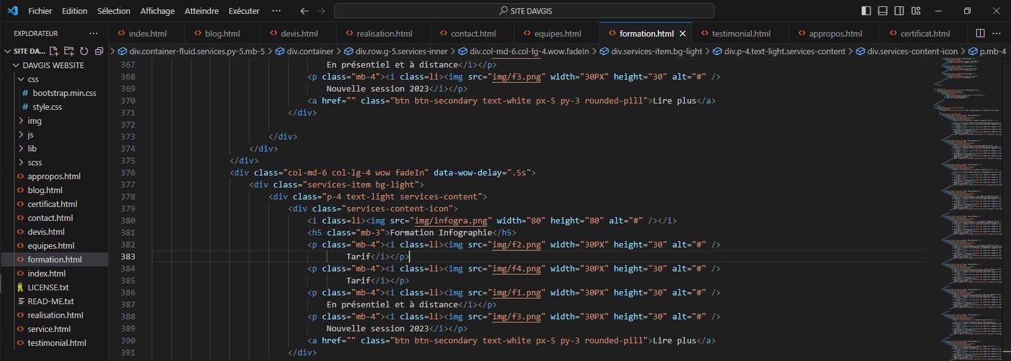Toggle secondary side bar visibility
Screen dimensions: 1011x361
pos(899,11)
